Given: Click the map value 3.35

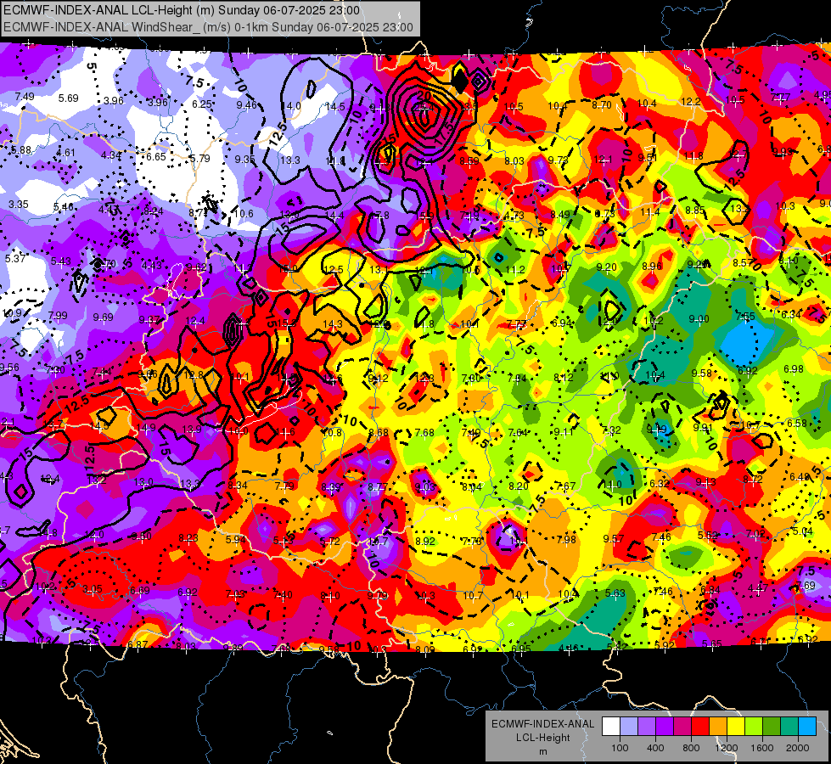Looking at the screenshot, I should pyautogui.click(x=19, y=204).
